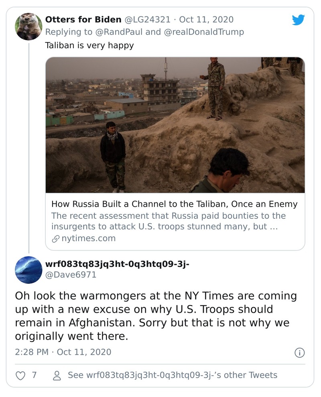Open the Afghanistan article preview image
The width and height of the screenshot is (321, 397).
pos(175,125)
